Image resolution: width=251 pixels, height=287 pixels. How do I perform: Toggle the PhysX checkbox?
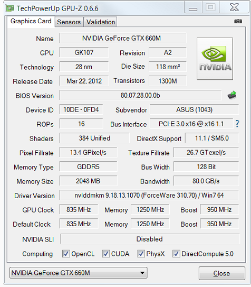coord(141,254)
